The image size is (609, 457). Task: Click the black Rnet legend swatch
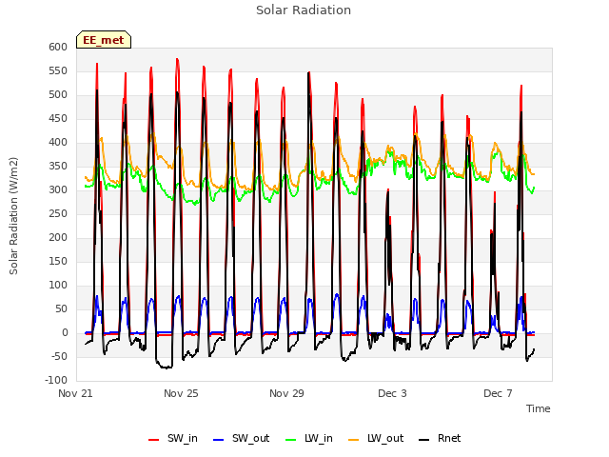coord(424,440)
